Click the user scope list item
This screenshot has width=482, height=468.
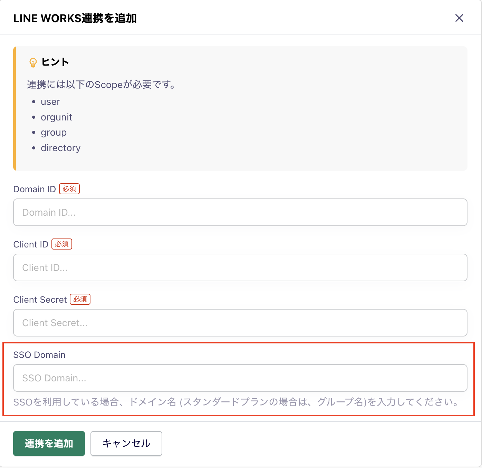[50, 101]
